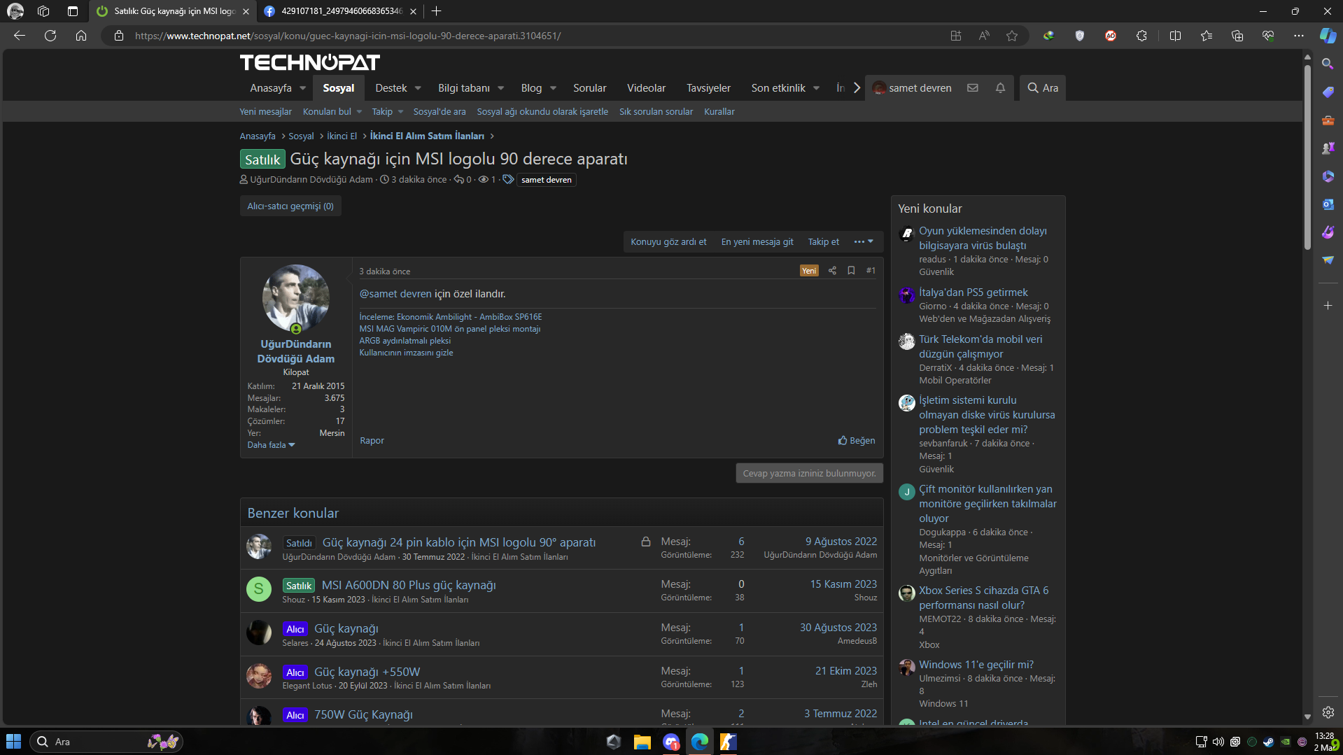Open Copilot sidebar icon
1343x755 pixels.
(1328, 36)
